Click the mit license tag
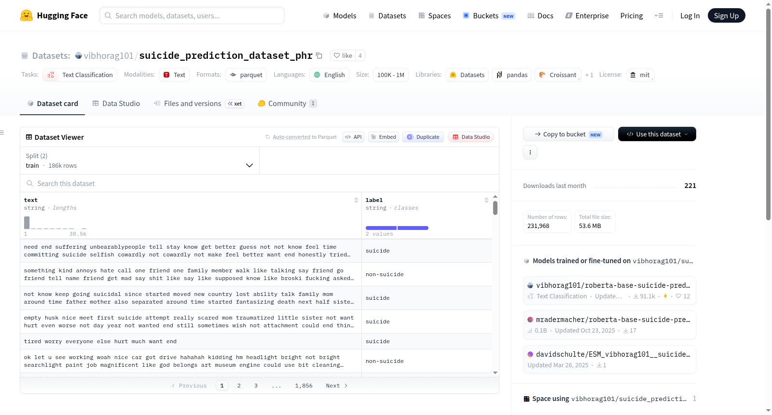Image resolution: width=772 pixels, height=415 pixels. pyautogui.click(x=640, y=75)
